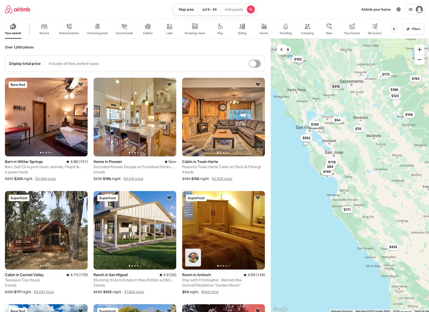Click $3,589 total price link

[45, 179]
